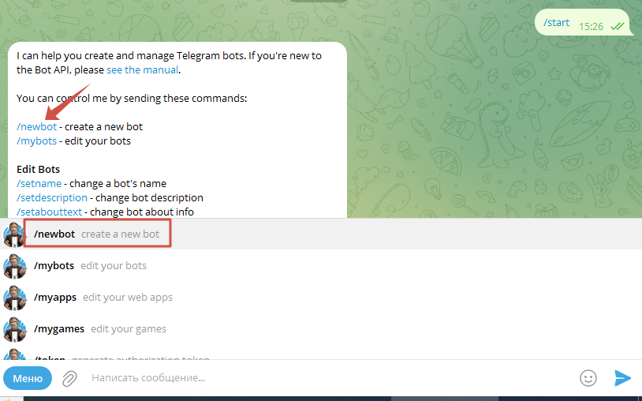The height and width of the screenshot is (401, 642).
Task: Focus the Написать сообщение message field
Action: pos(327,377)
